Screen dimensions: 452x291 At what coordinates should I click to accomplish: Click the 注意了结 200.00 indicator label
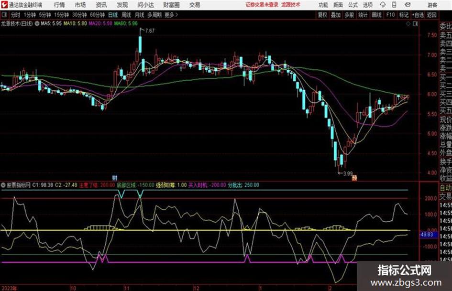[x=97, y=185]
